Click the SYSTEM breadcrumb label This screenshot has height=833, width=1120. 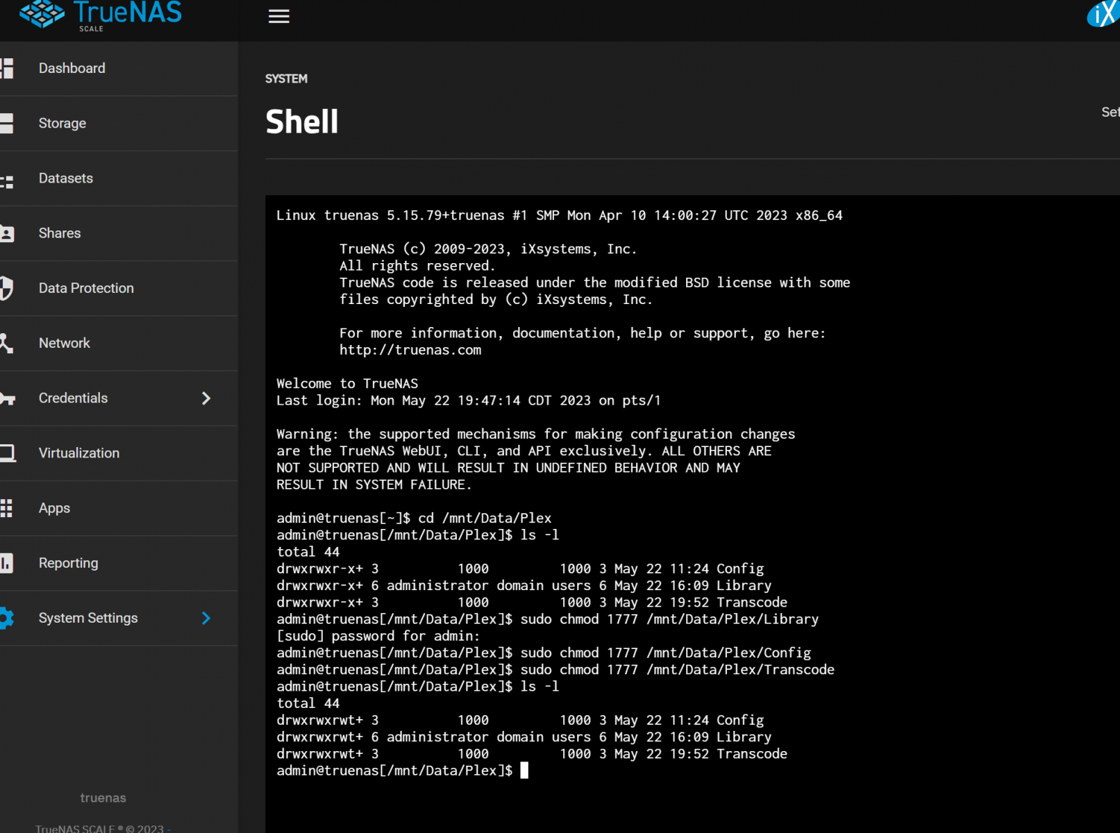pos(286,79)
